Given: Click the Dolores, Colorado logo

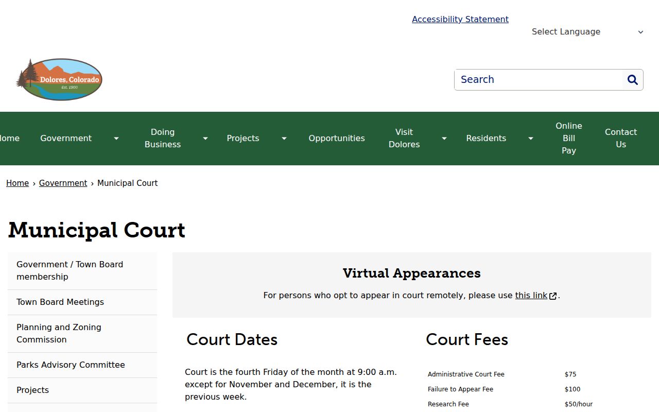Looking at the screenshot, I should (x=59, y=79).
